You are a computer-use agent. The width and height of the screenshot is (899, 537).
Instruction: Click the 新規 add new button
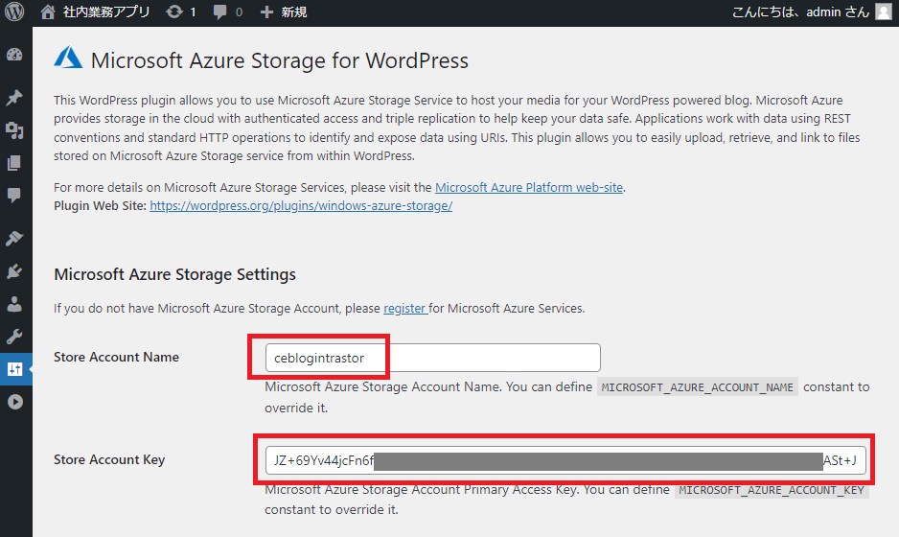coord(284,12)
